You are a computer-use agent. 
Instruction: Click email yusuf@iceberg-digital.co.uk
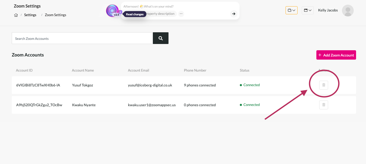[150, 85]
